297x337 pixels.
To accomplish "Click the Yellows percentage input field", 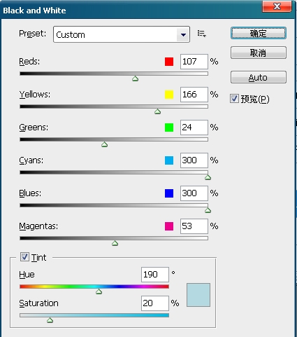I will point(194,95).
